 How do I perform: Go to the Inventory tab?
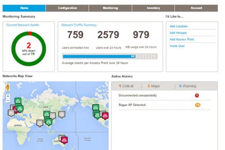[x=153, y=8]
